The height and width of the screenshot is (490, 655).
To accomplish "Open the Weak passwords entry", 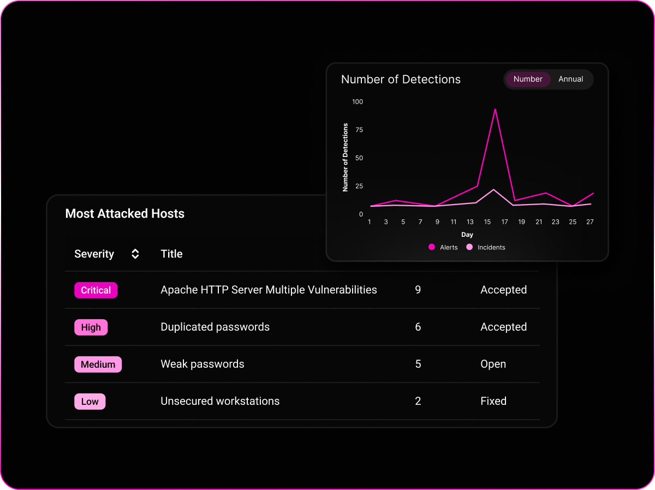I will click(x=203, y=364).
